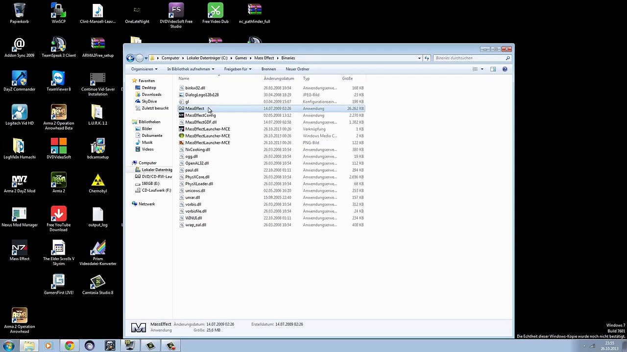Open the change view options dropdown arrow
The image size is (627, 352).
coord(482,69)
